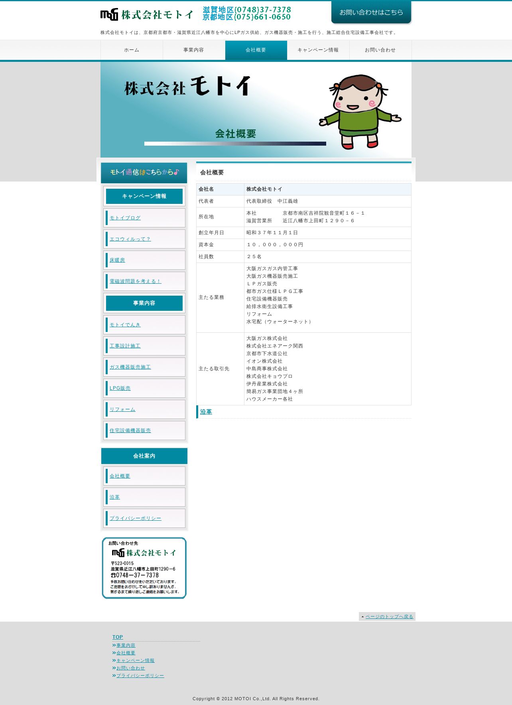The height and width of the screenshot is (705, 512).
Task: Click the 大阪ガス株式会社 client entry
Action: point(267,338)
